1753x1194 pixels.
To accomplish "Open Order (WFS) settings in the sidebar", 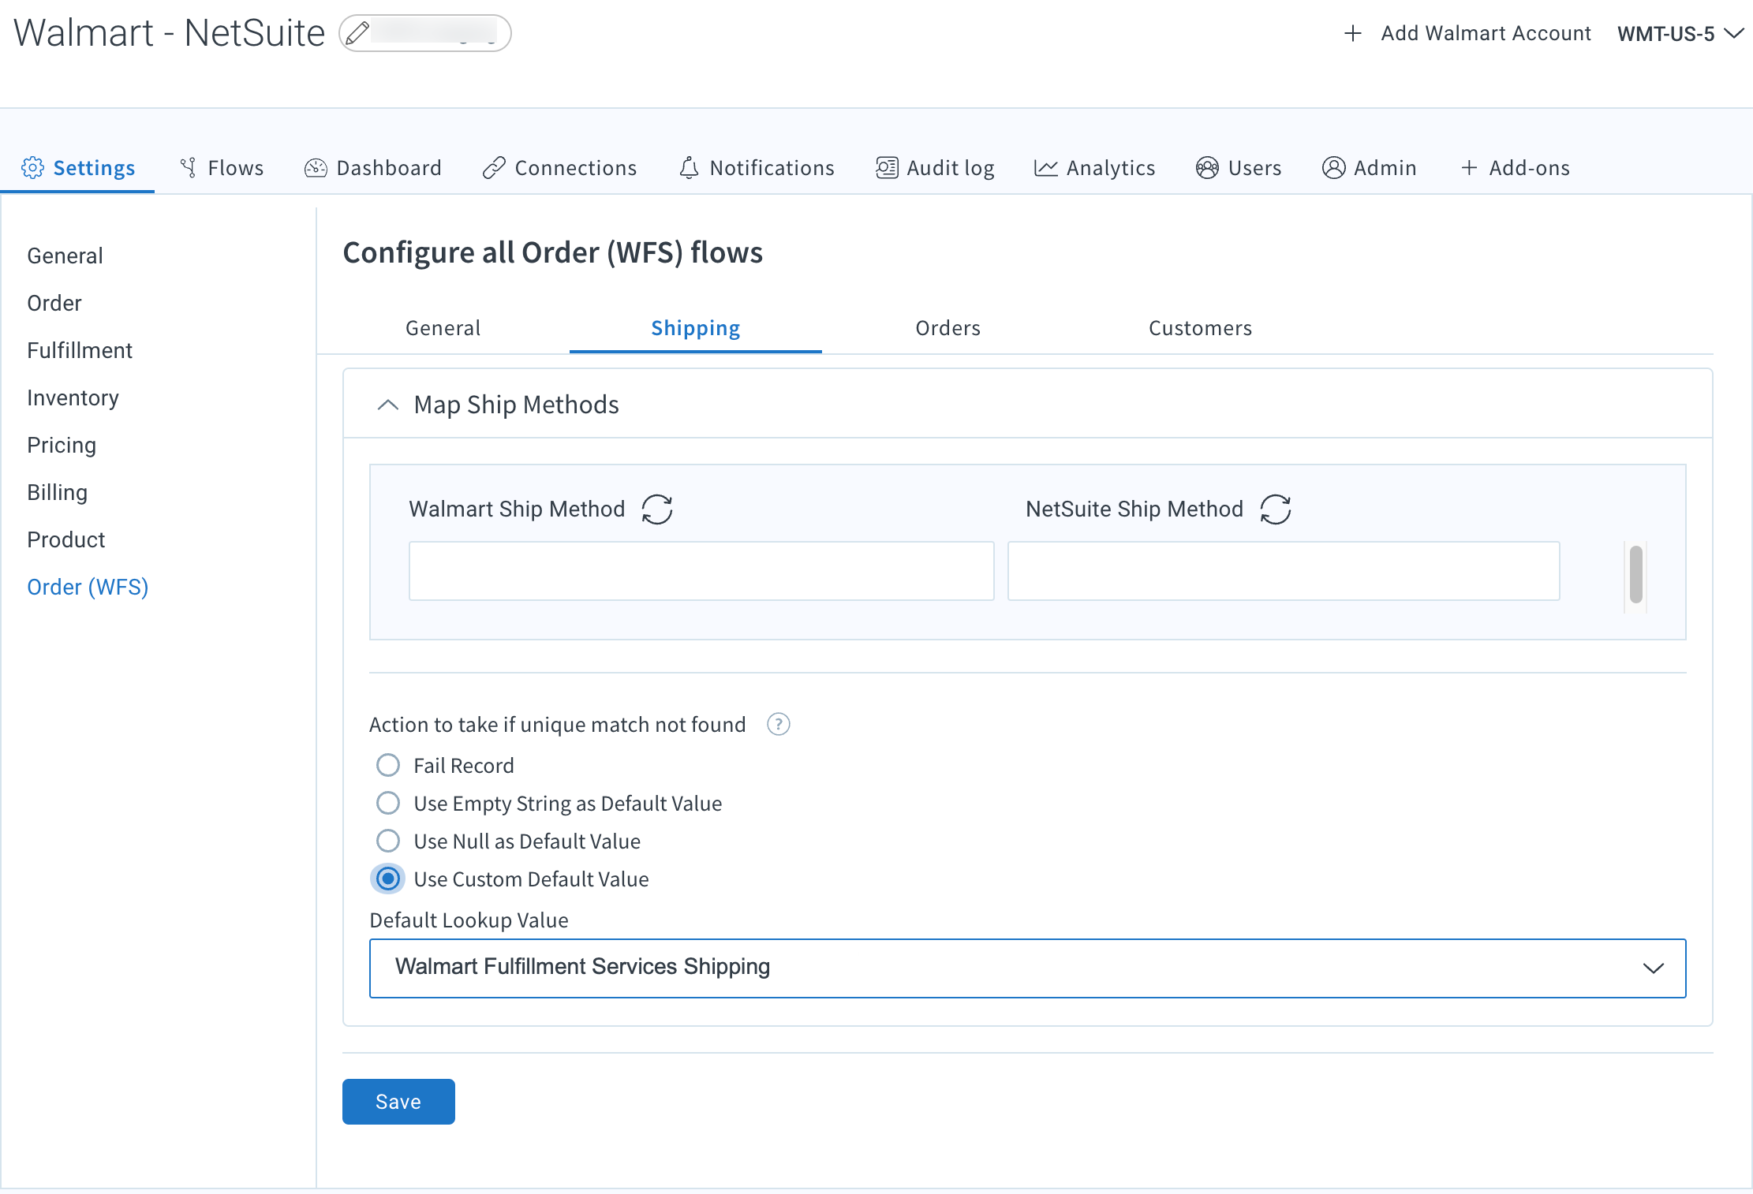I will click(88, 587).
